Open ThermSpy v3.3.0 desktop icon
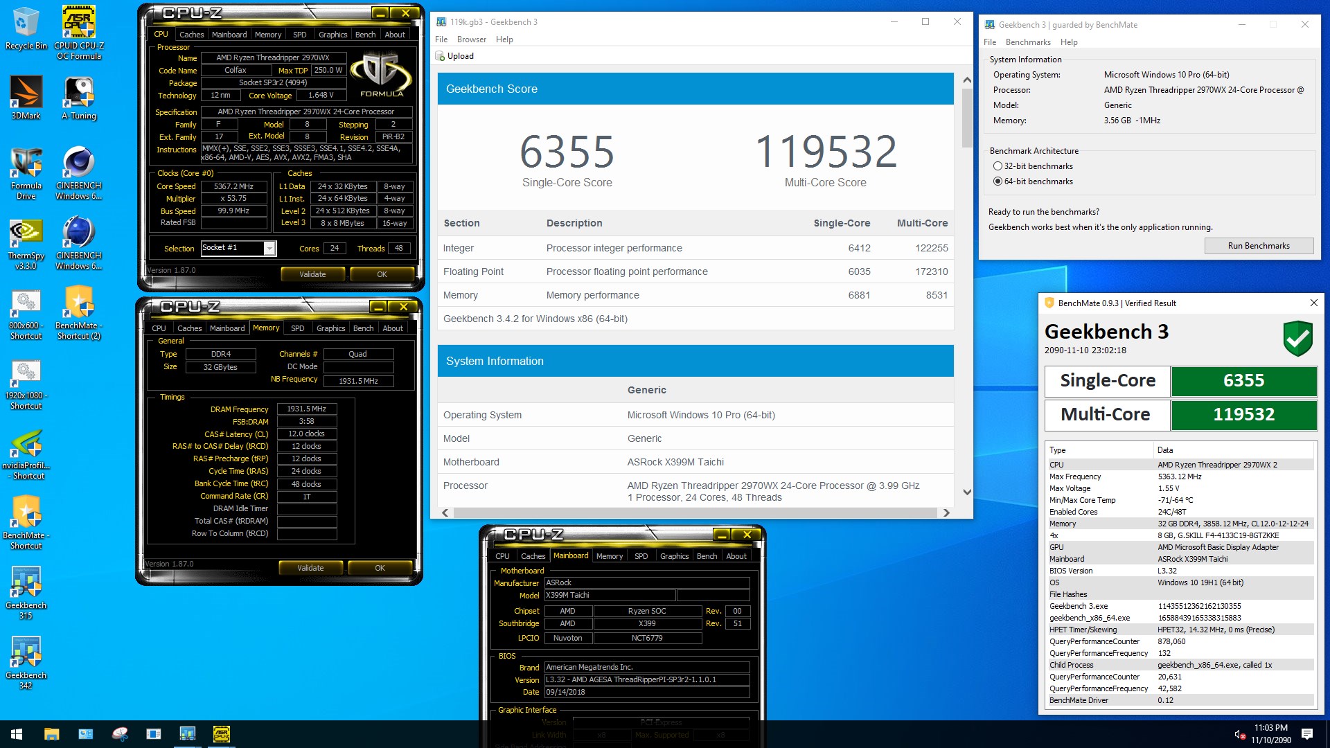Viewport: 1330px width, 748px height. click(26, 243)
